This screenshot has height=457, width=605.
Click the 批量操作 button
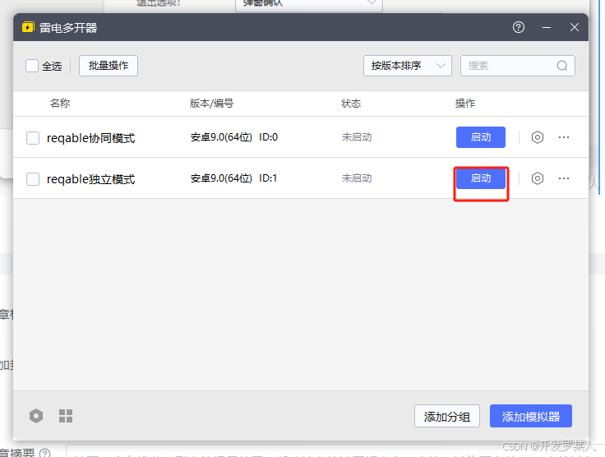pos(109,66)
